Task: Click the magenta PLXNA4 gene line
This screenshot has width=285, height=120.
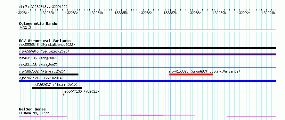Action: point(147,116)
